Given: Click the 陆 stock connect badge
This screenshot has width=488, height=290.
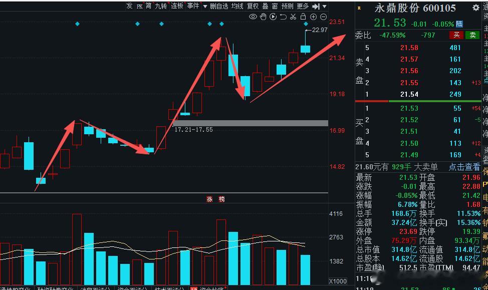Looking at the screenshot, I should [x=459, y=24].
